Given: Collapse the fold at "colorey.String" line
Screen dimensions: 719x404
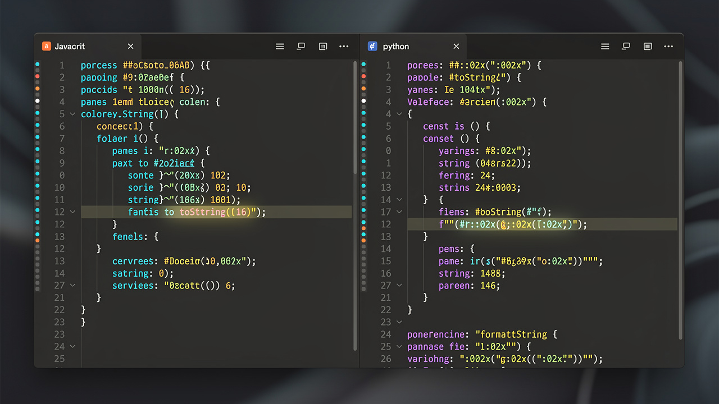Looking at the screenshot, I should point(72,114).
